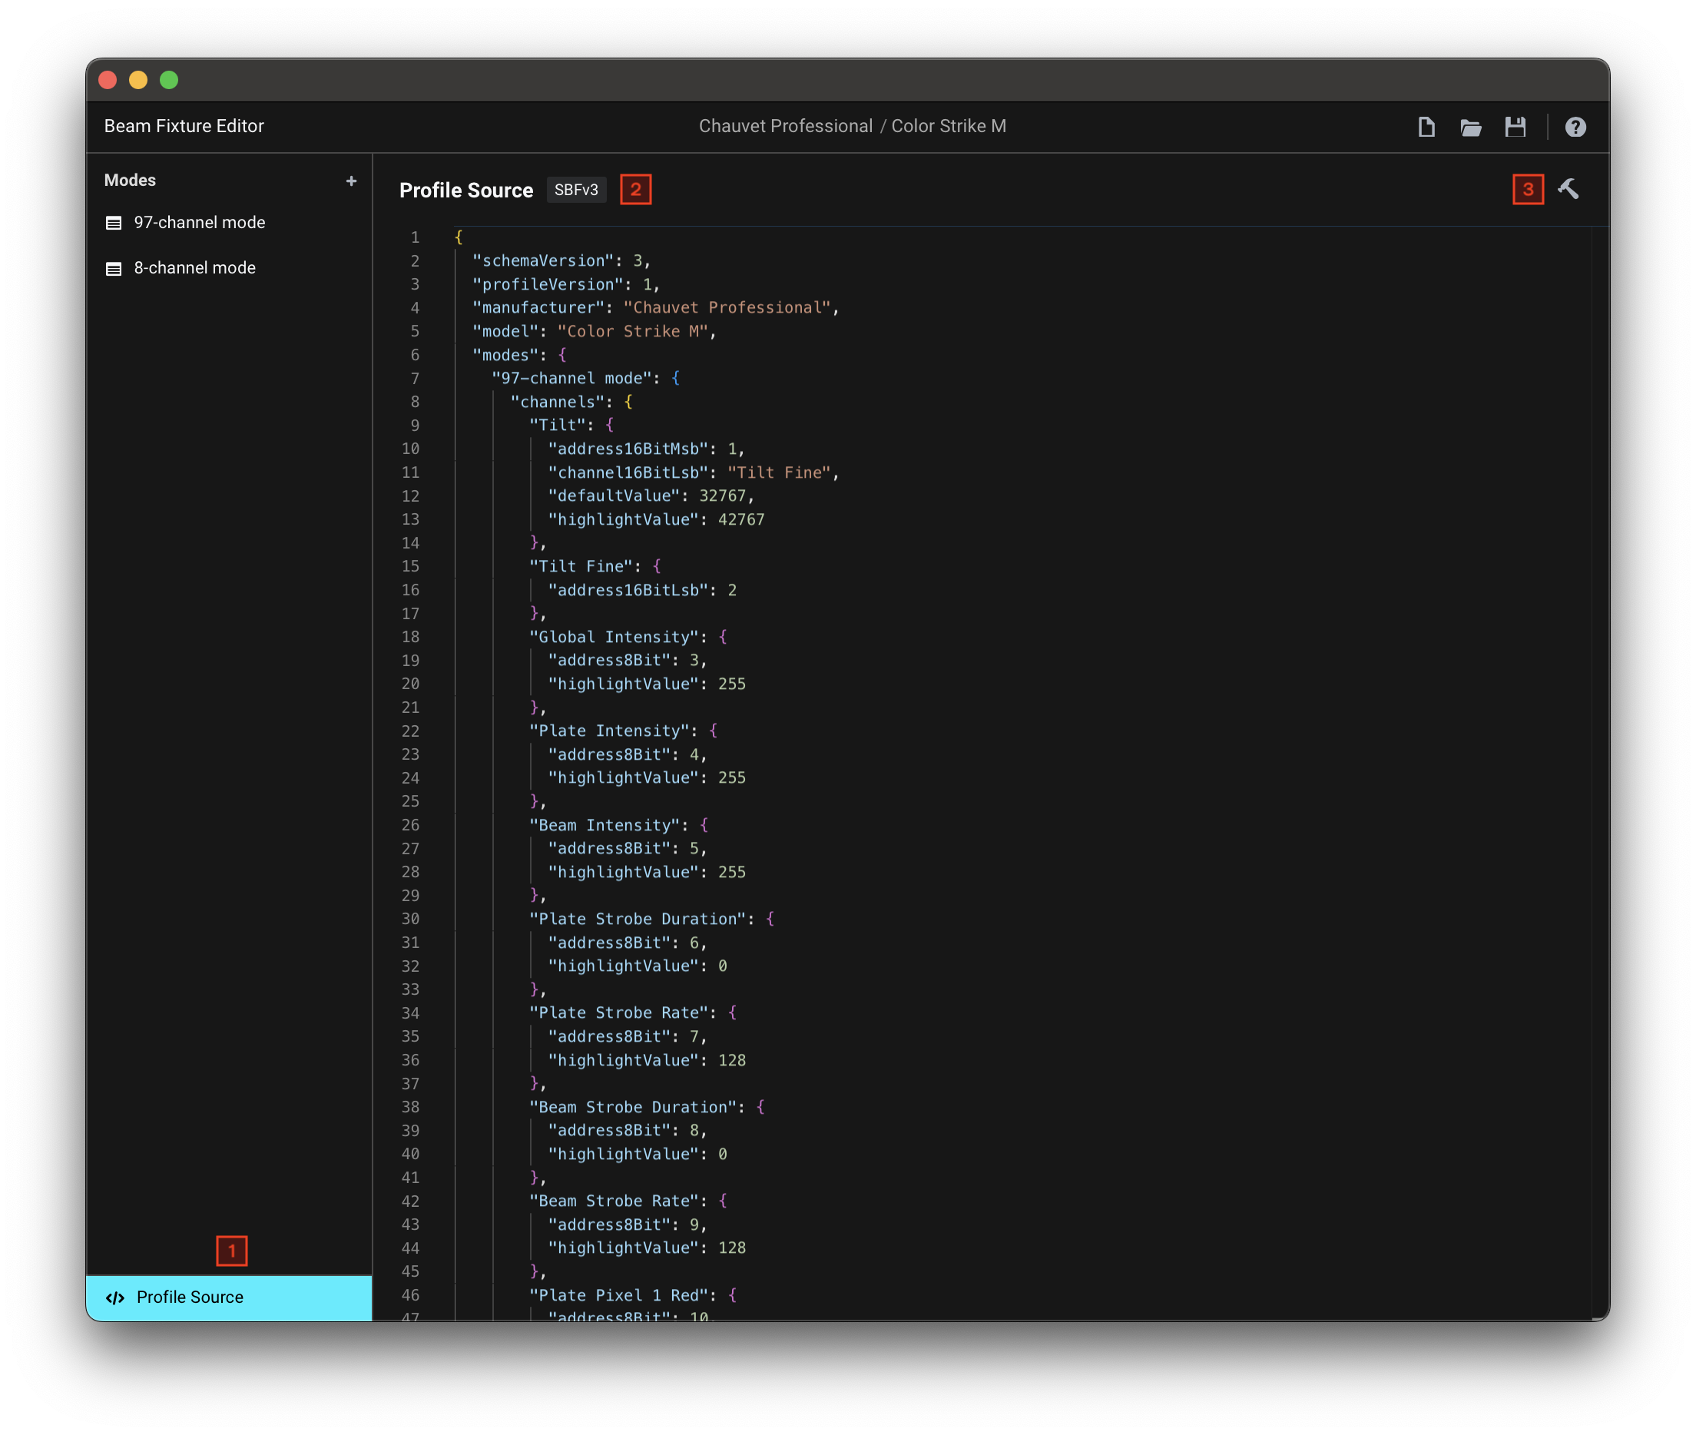Click line number 30 in gutter
The width and height of the screenshot is (1696, 1435).
411,920
